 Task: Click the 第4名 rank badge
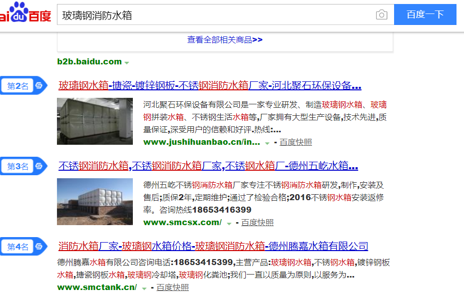(x=23, y=247)
